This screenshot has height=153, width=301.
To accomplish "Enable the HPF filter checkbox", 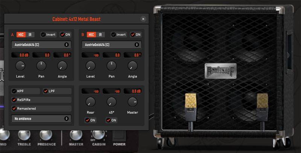I will tap(14, 91).
